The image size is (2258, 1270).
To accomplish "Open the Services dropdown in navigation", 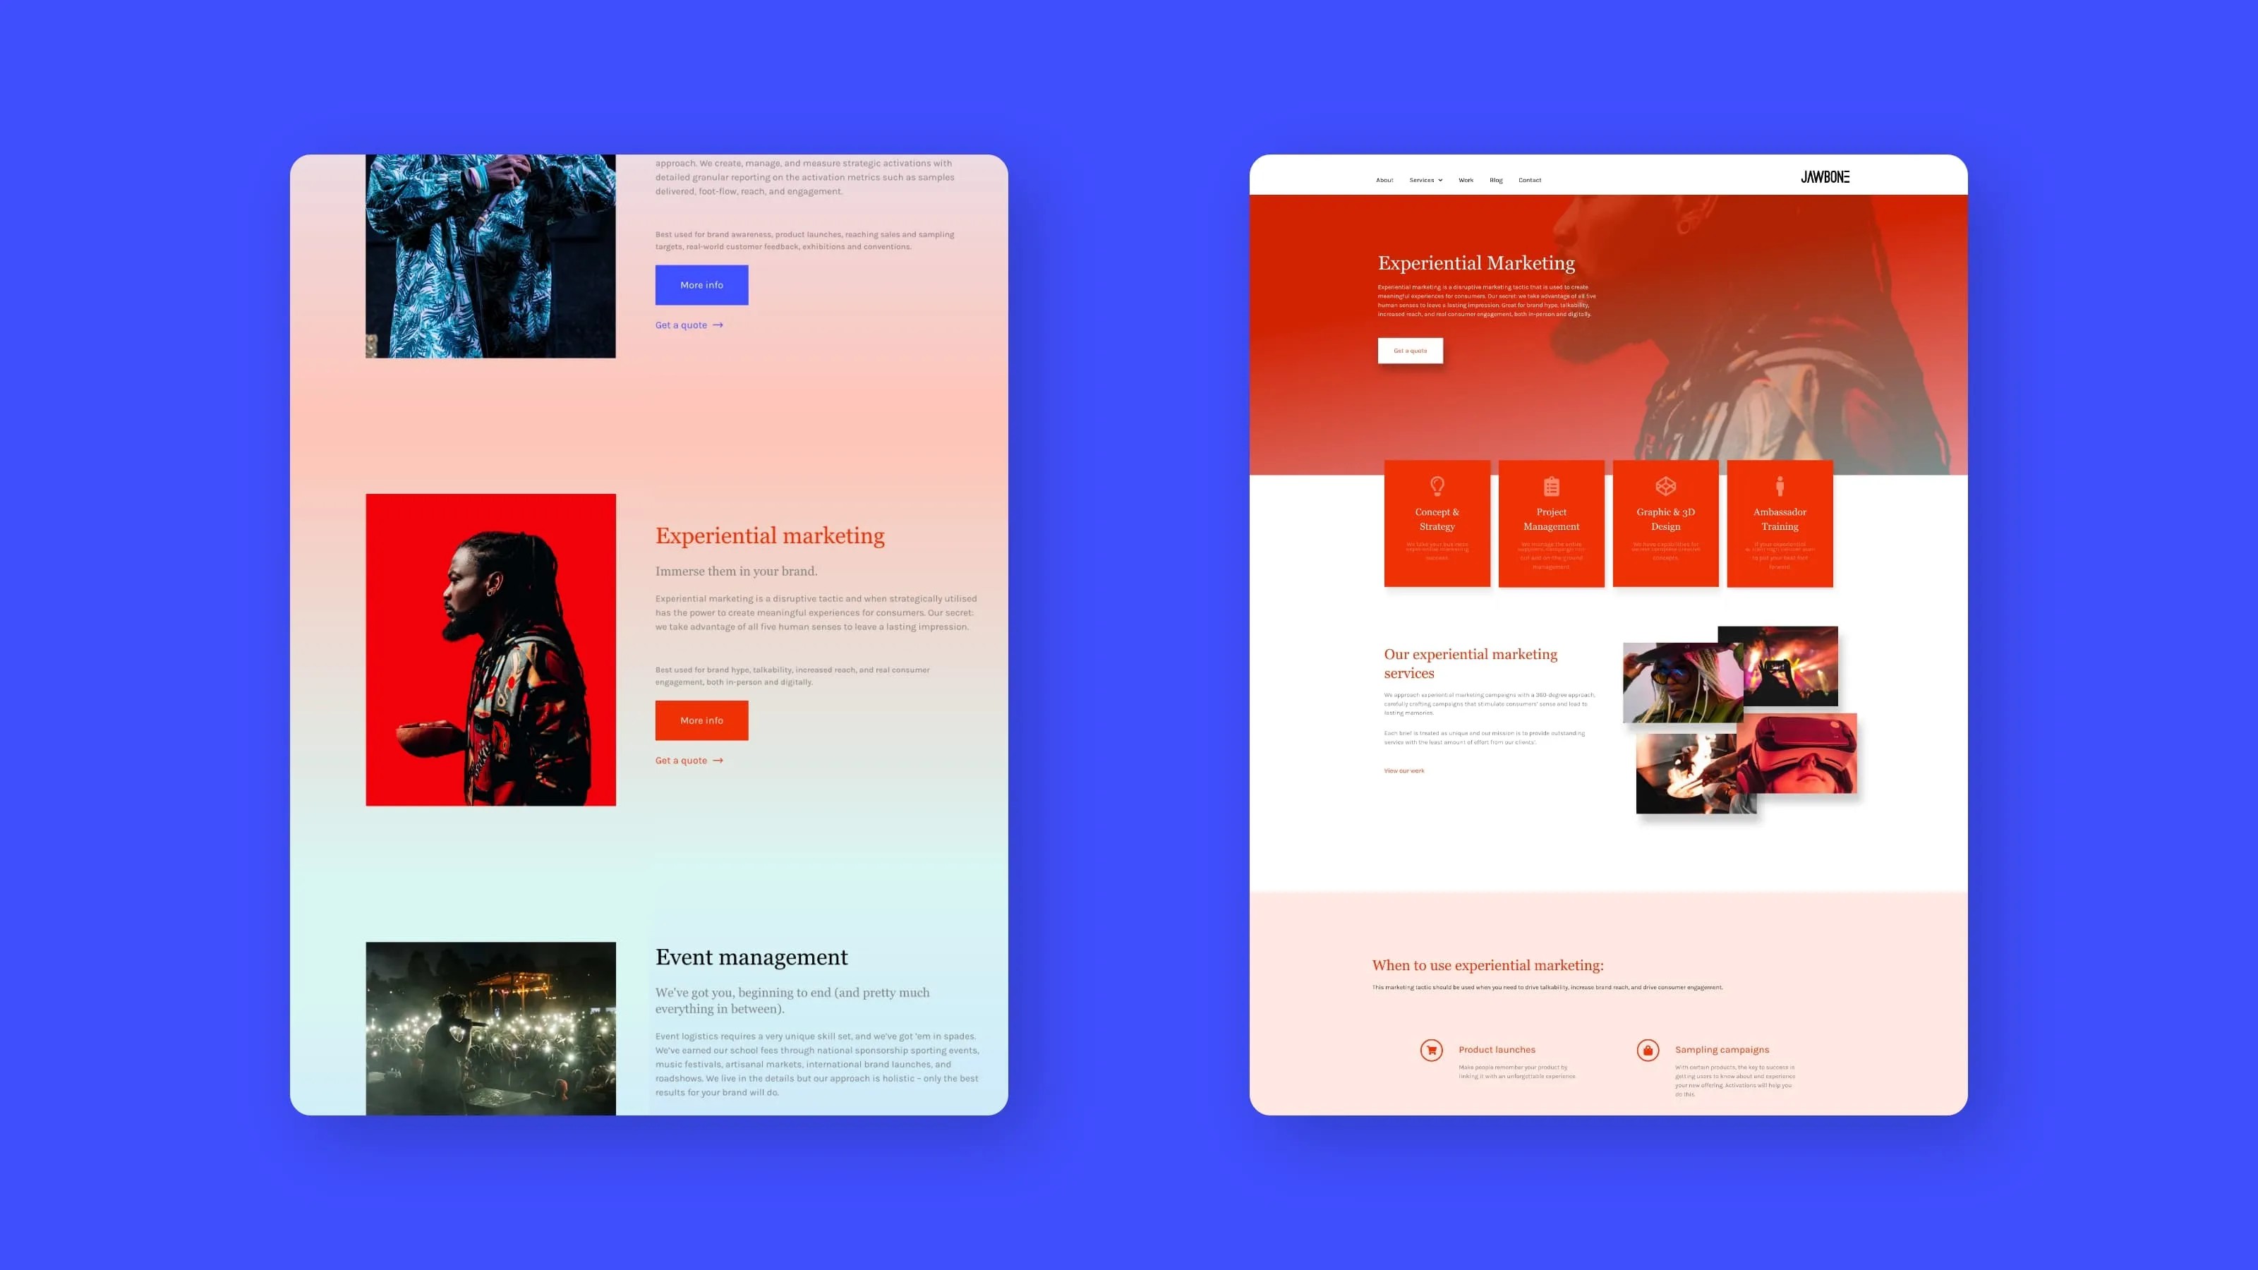I will tap(1425, 180).
